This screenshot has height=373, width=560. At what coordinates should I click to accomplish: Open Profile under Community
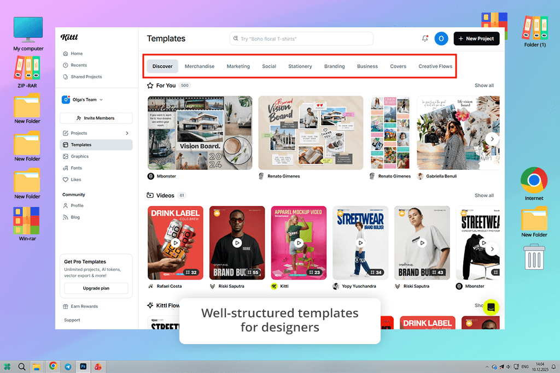pyautogui.click(x=73, y=205)
